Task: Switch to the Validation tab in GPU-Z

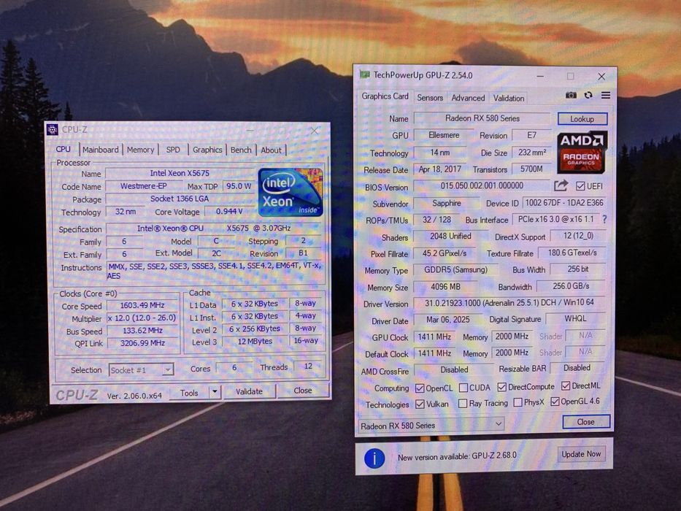Action: pyautogui.click(x=509, y=99)
